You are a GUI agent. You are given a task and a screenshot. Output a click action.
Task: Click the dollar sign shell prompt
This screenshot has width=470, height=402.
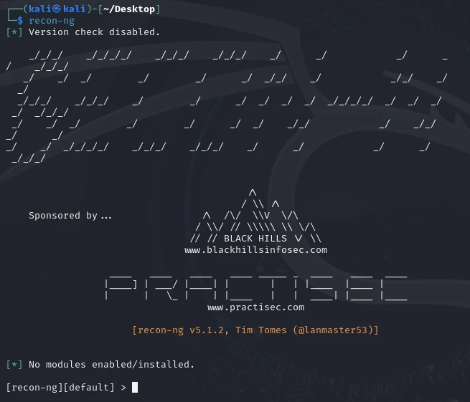point(20,21)
